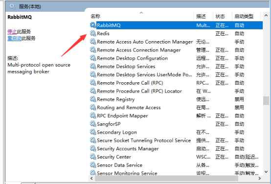Click the horizontal scrollbar left arrow

[91, 178]
